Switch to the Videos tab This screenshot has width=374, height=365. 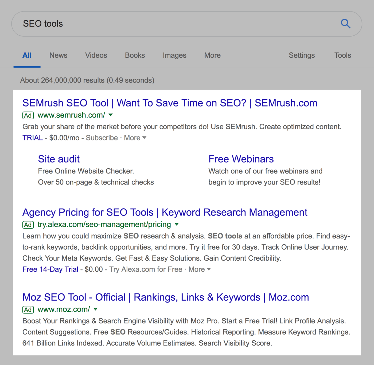(96, 55)
